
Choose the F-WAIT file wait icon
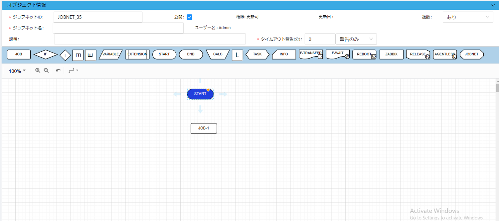click(x=337, y=54)
